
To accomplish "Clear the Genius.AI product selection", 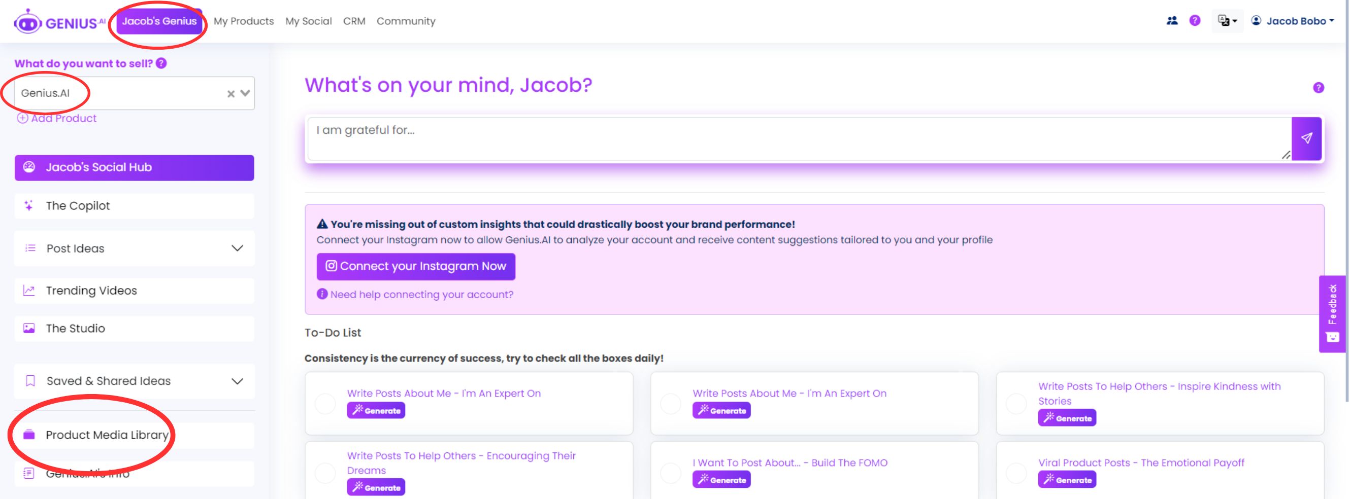I will [231, 94].
